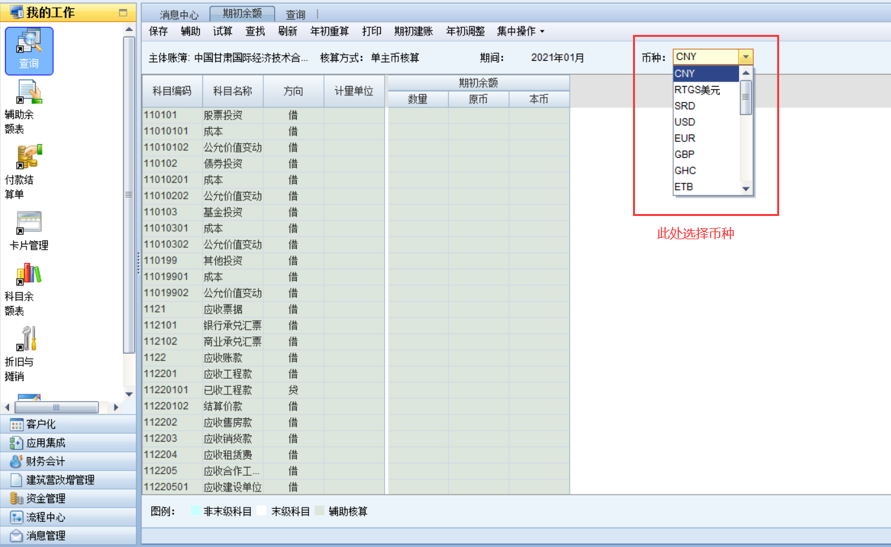Click the 资金管理 coins icon
This screenshot has width=891, height=547.
(x=17, y=499)
